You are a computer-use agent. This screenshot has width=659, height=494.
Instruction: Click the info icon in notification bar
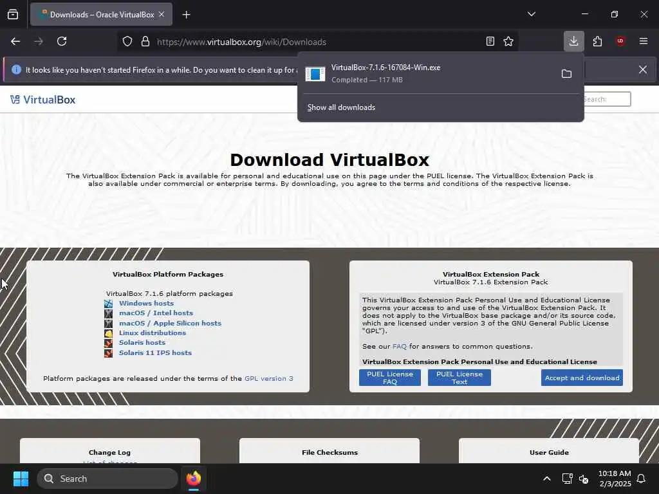click(x=16, y=69)
